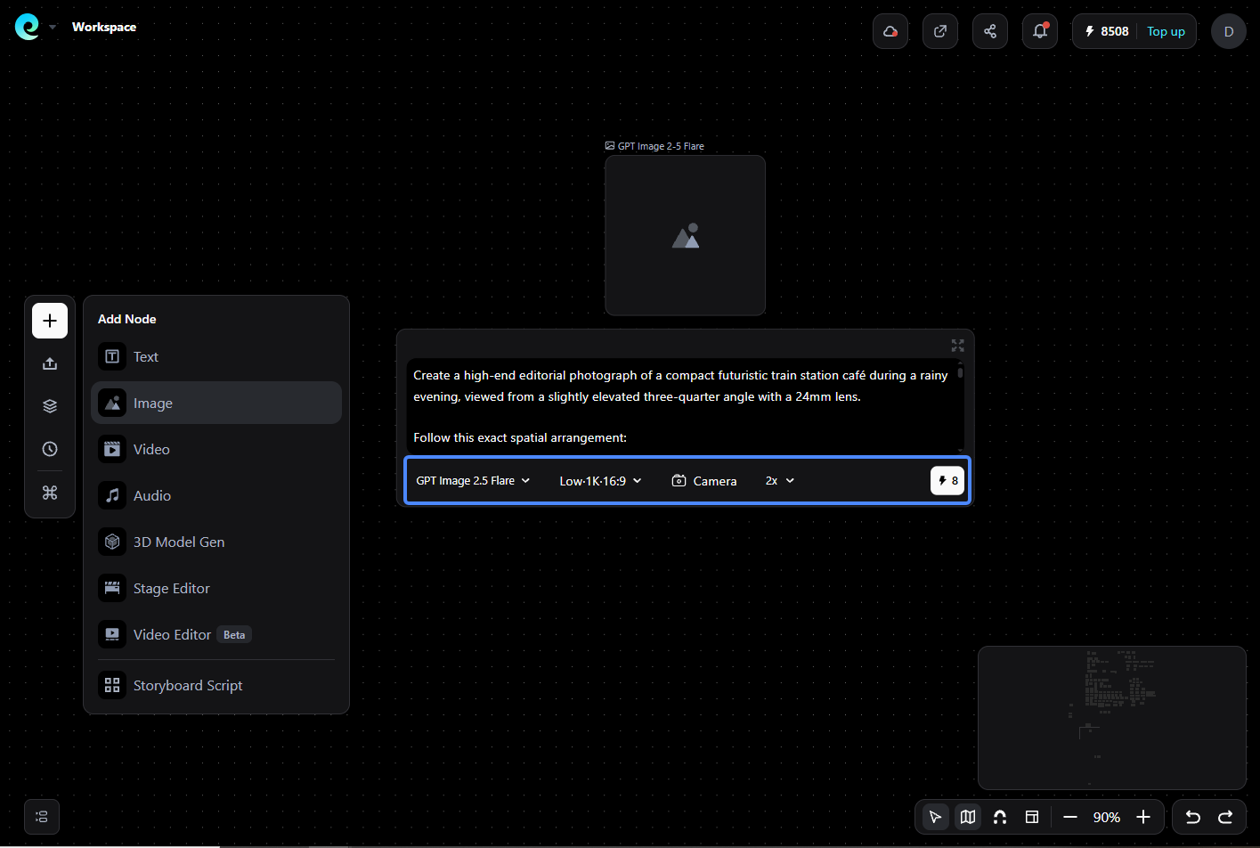Viewport: 1260px width, 848px height.
Task: Select Image in the Add Node menu
Action: (216, 403)
